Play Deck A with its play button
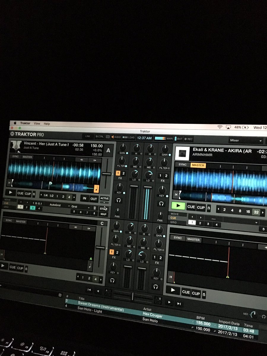The width and height of the screenshot is (267, 356). pos(10,193)
